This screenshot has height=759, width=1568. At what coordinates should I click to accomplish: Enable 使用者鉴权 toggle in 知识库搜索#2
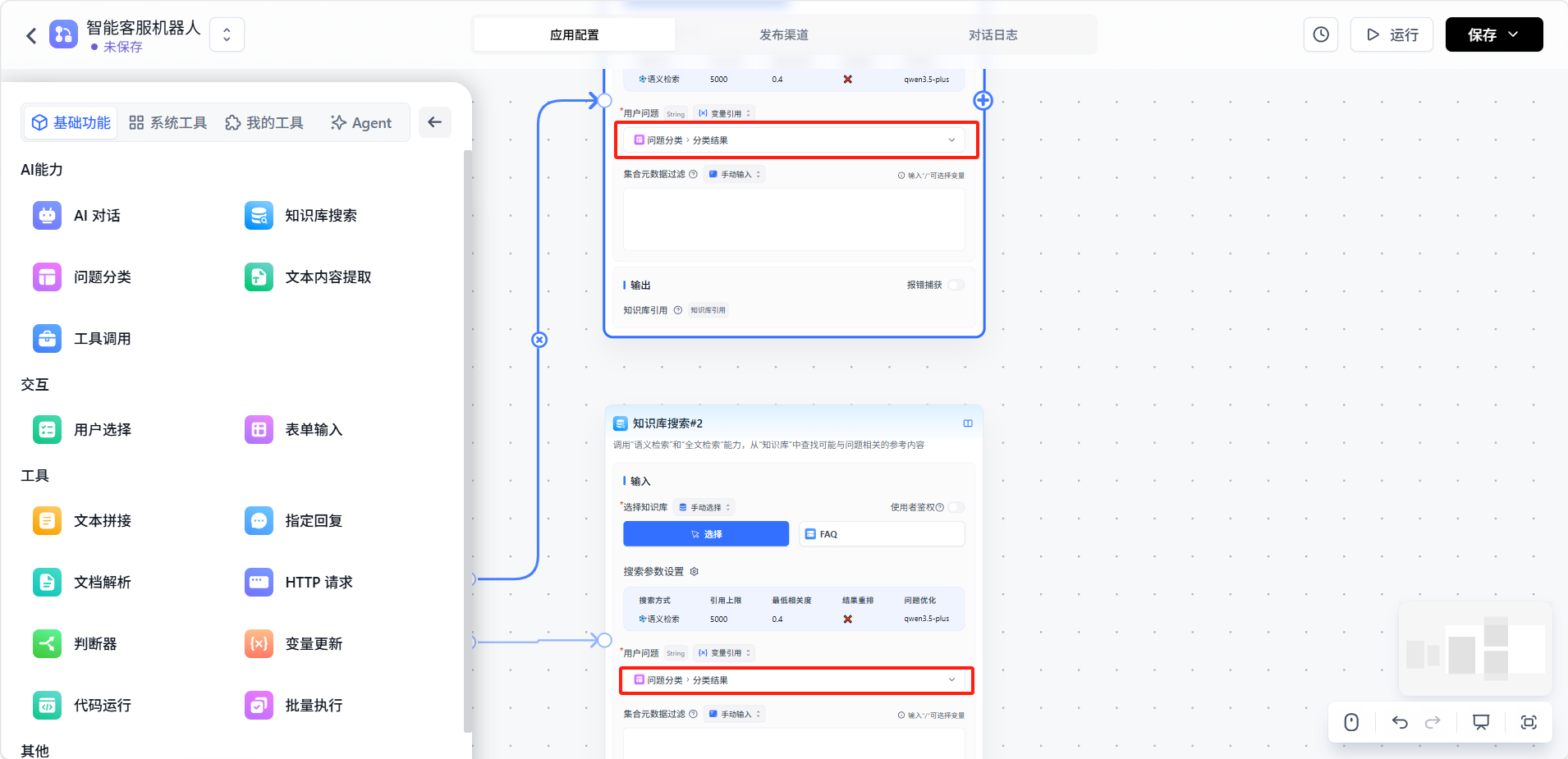(x=956, y=507)
